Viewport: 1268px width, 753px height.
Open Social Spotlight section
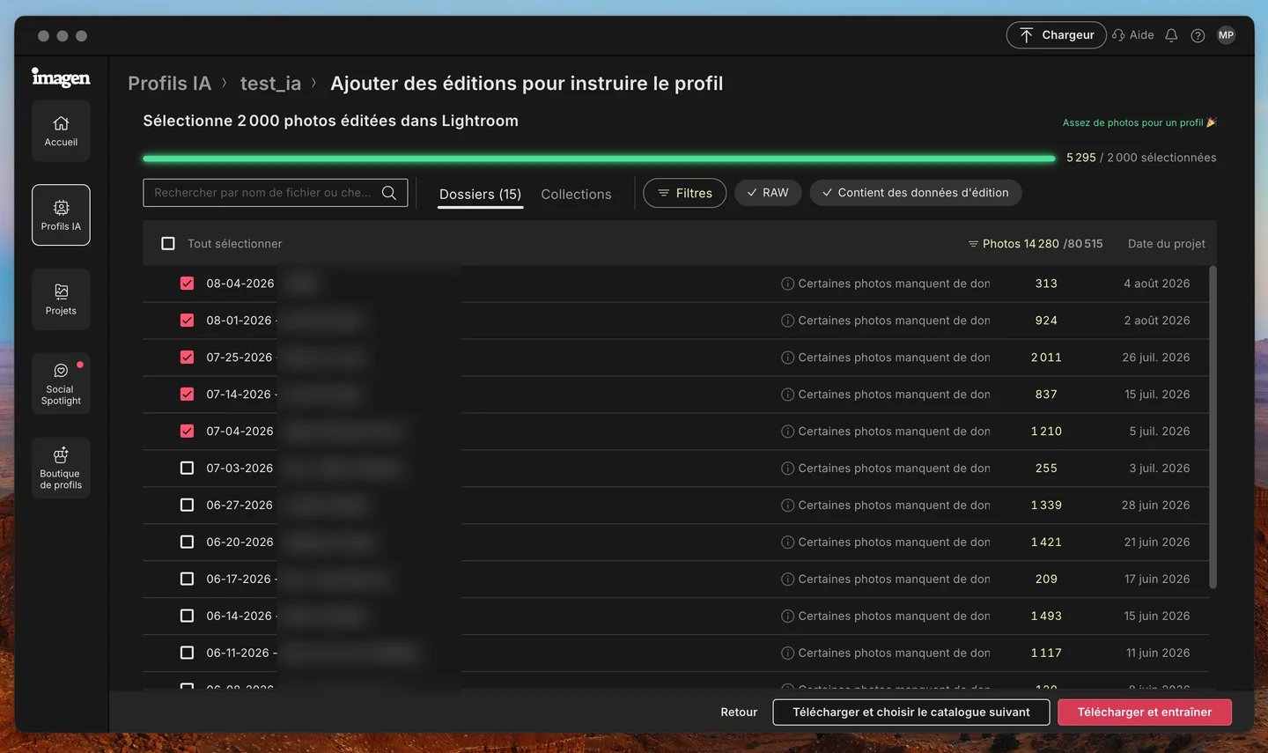tap(61, 384)
